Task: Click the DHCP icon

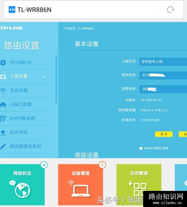Action: (x=3, y=118)
